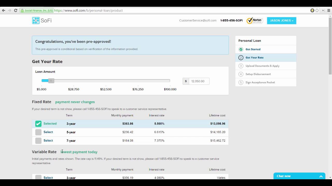
Task: Click step 3 circle icon for Upload Documents
Action: point(241,66)
